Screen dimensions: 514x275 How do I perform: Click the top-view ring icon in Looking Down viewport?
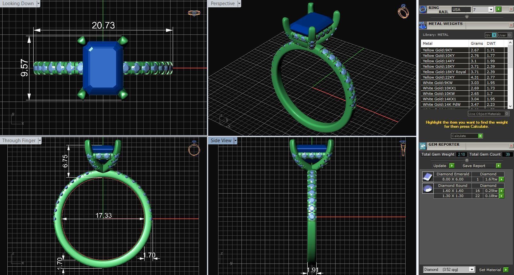[194, 13]
